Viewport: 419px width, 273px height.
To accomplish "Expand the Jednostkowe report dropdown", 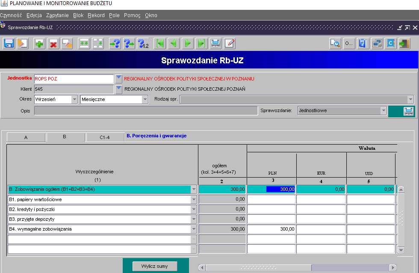I will [x=384, y=110].
